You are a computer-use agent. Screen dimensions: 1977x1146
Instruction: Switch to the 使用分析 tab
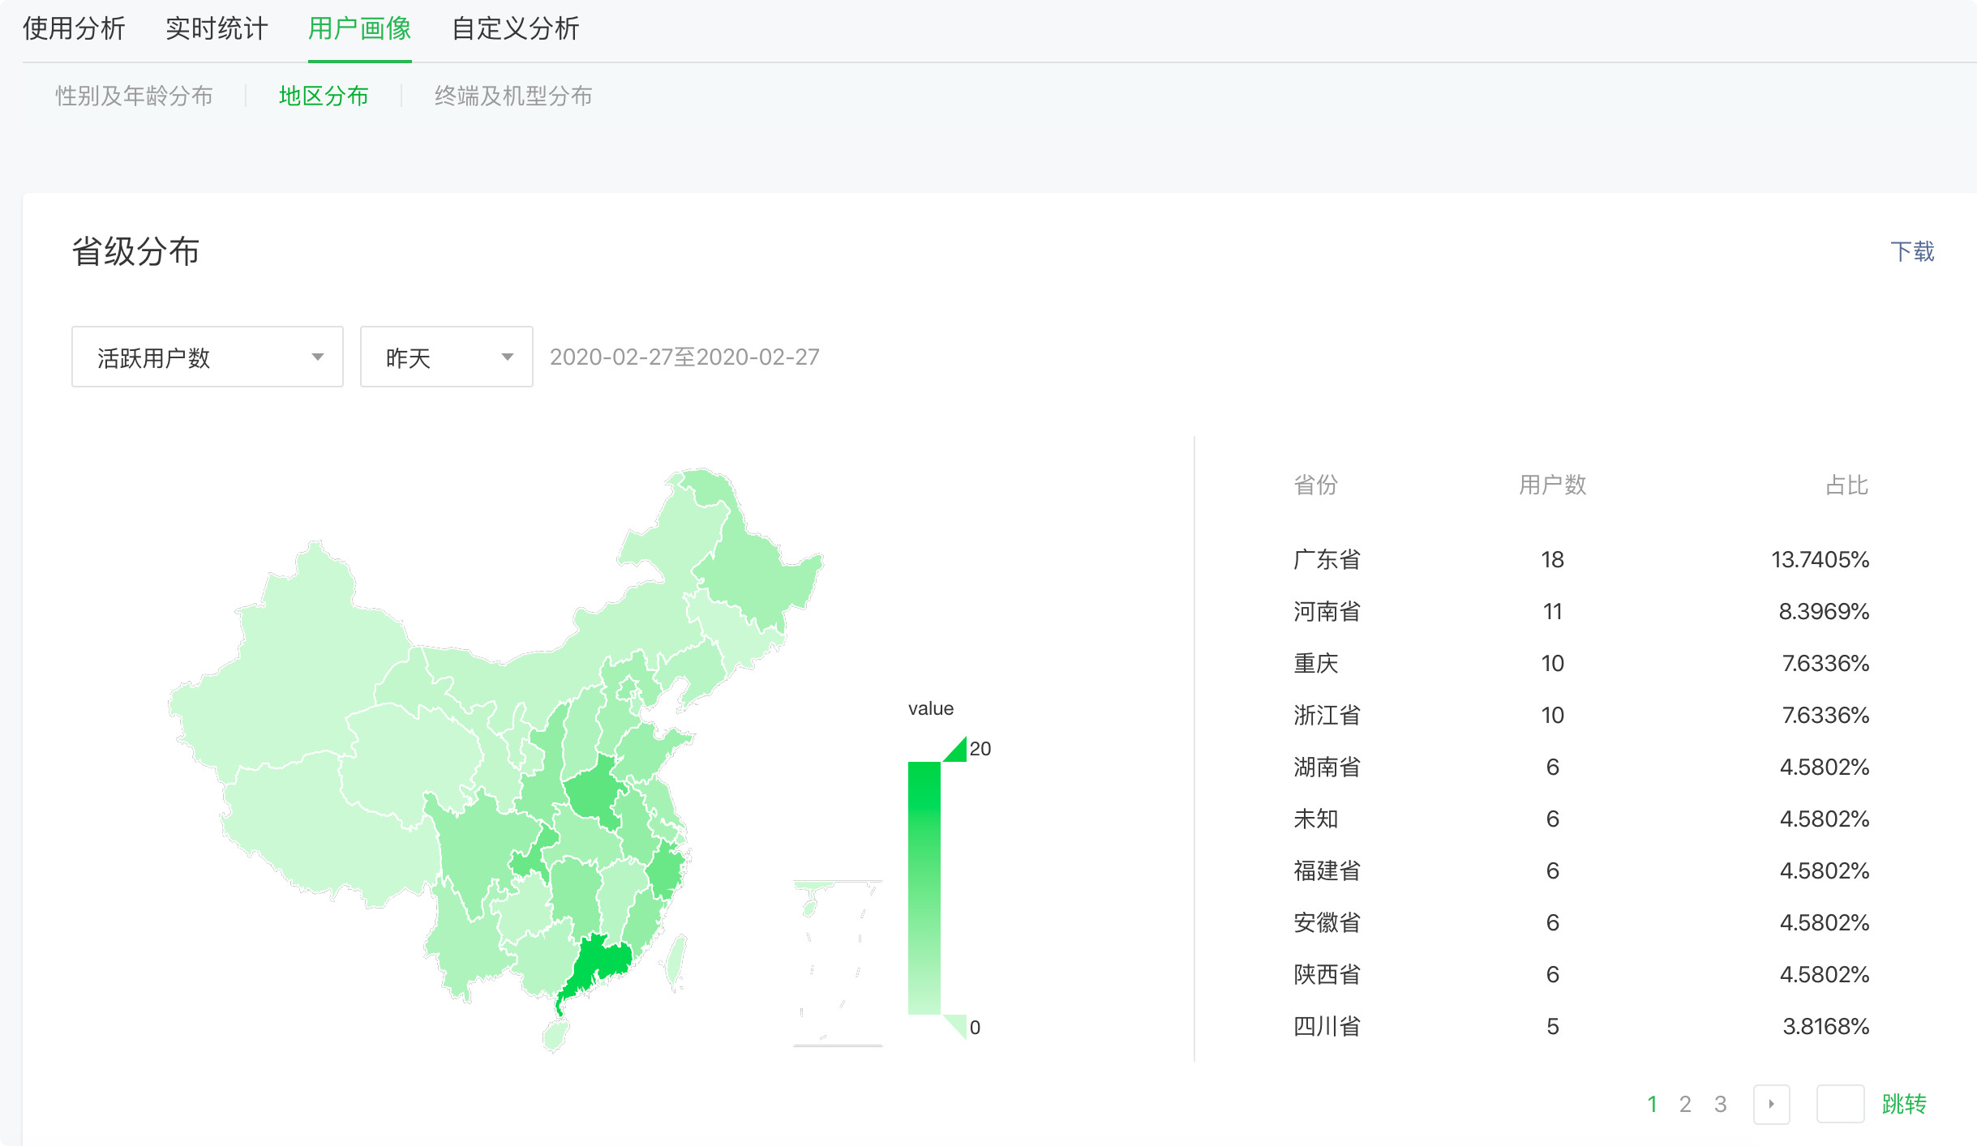(x=74, y=29)
